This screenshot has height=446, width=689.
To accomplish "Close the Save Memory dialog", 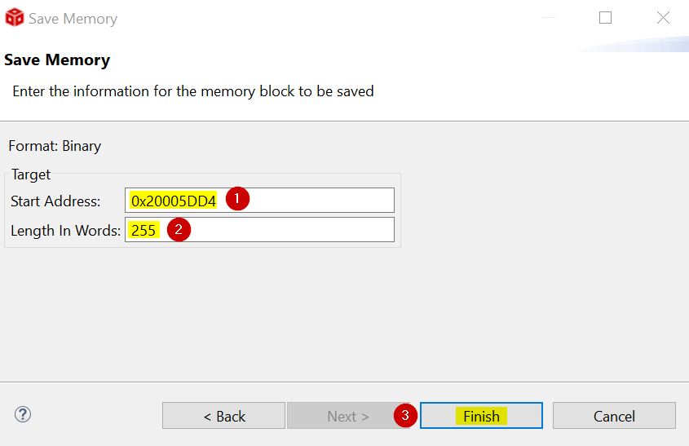I will tap(663, 18).
